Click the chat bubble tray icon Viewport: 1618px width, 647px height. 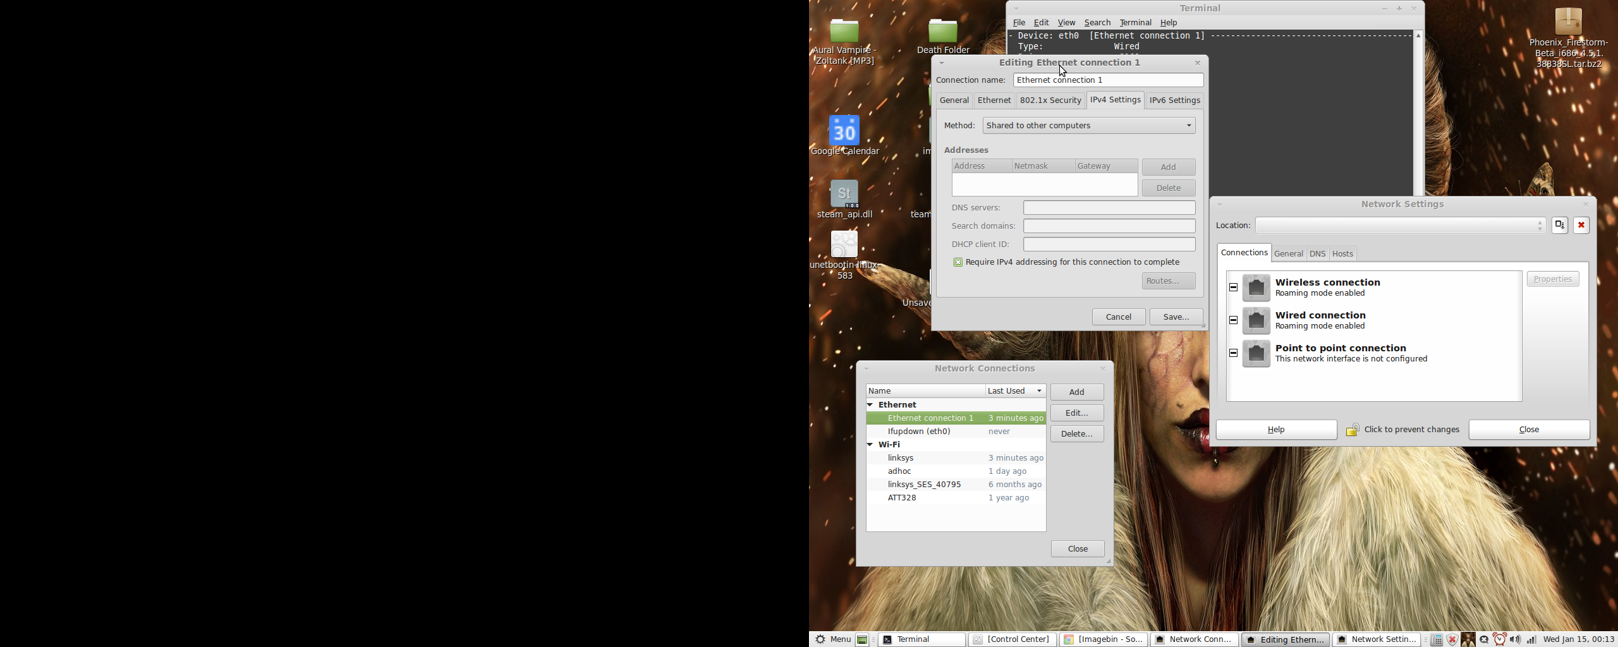[x=1483, y=639]
